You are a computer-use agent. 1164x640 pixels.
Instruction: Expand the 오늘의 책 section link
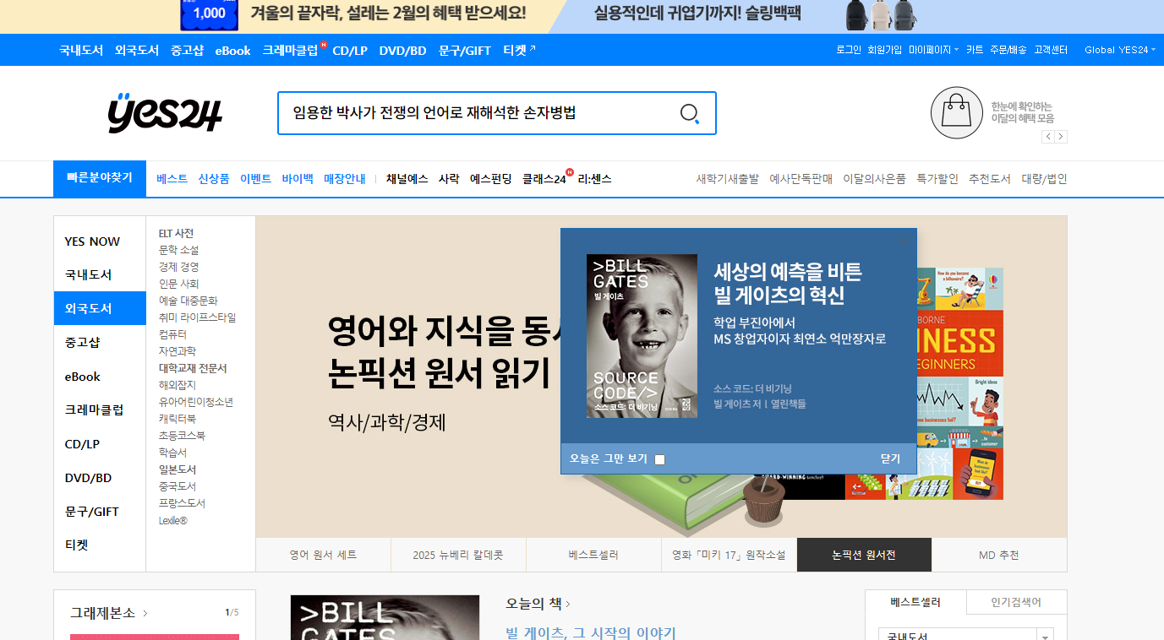point(538,604)
